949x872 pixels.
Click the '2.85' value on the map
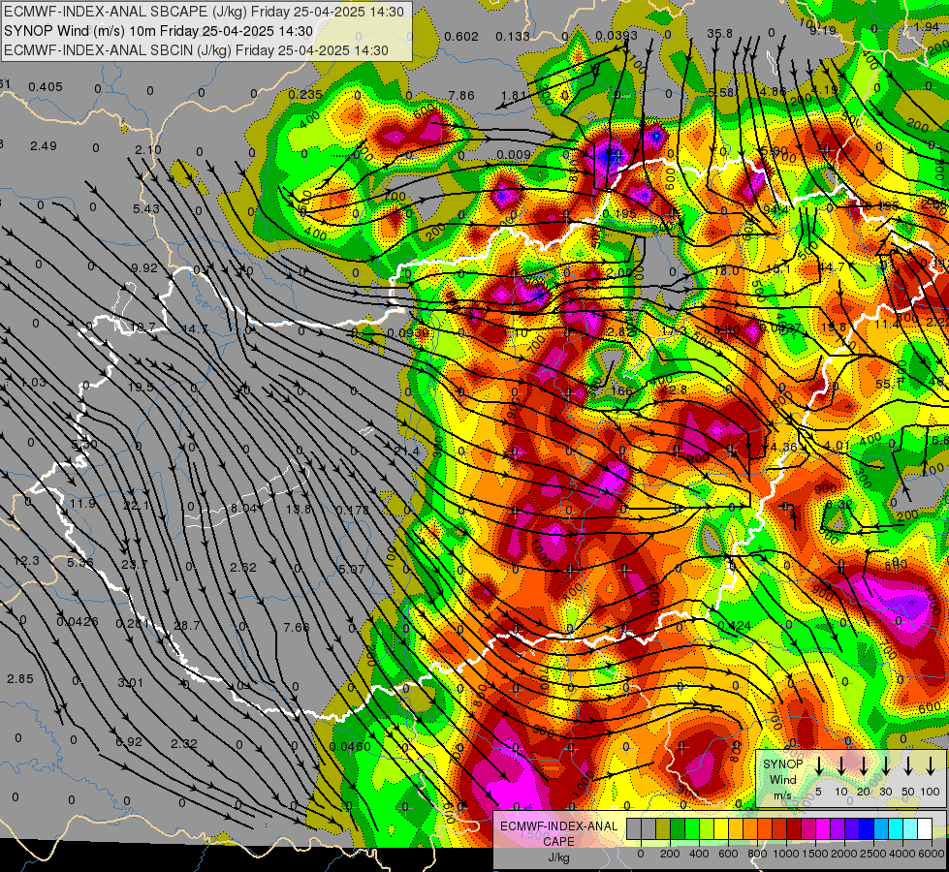20,678
